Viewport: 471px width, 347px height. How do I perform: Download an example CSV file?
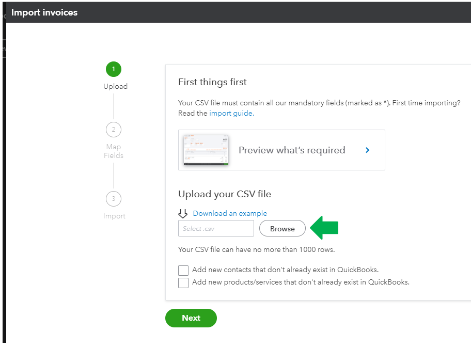(230, 213)
